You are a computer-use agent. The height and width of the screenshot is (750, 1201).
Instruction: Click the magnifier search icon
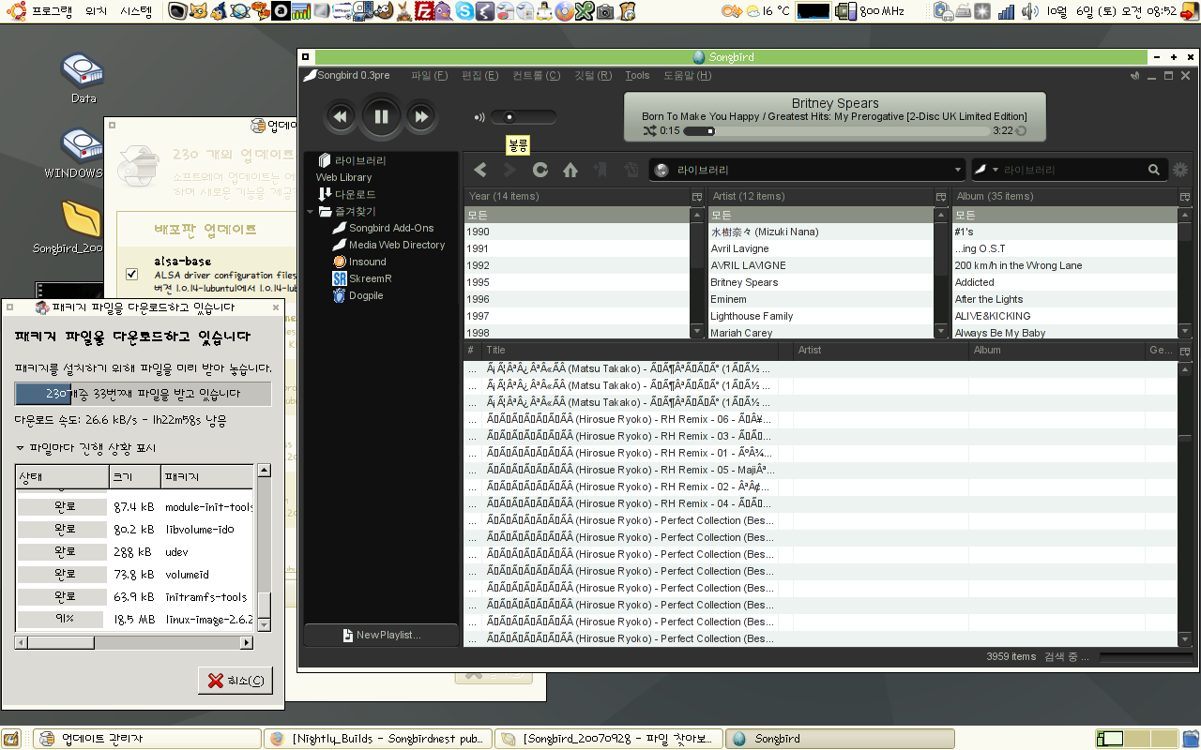click(1154, 170)
